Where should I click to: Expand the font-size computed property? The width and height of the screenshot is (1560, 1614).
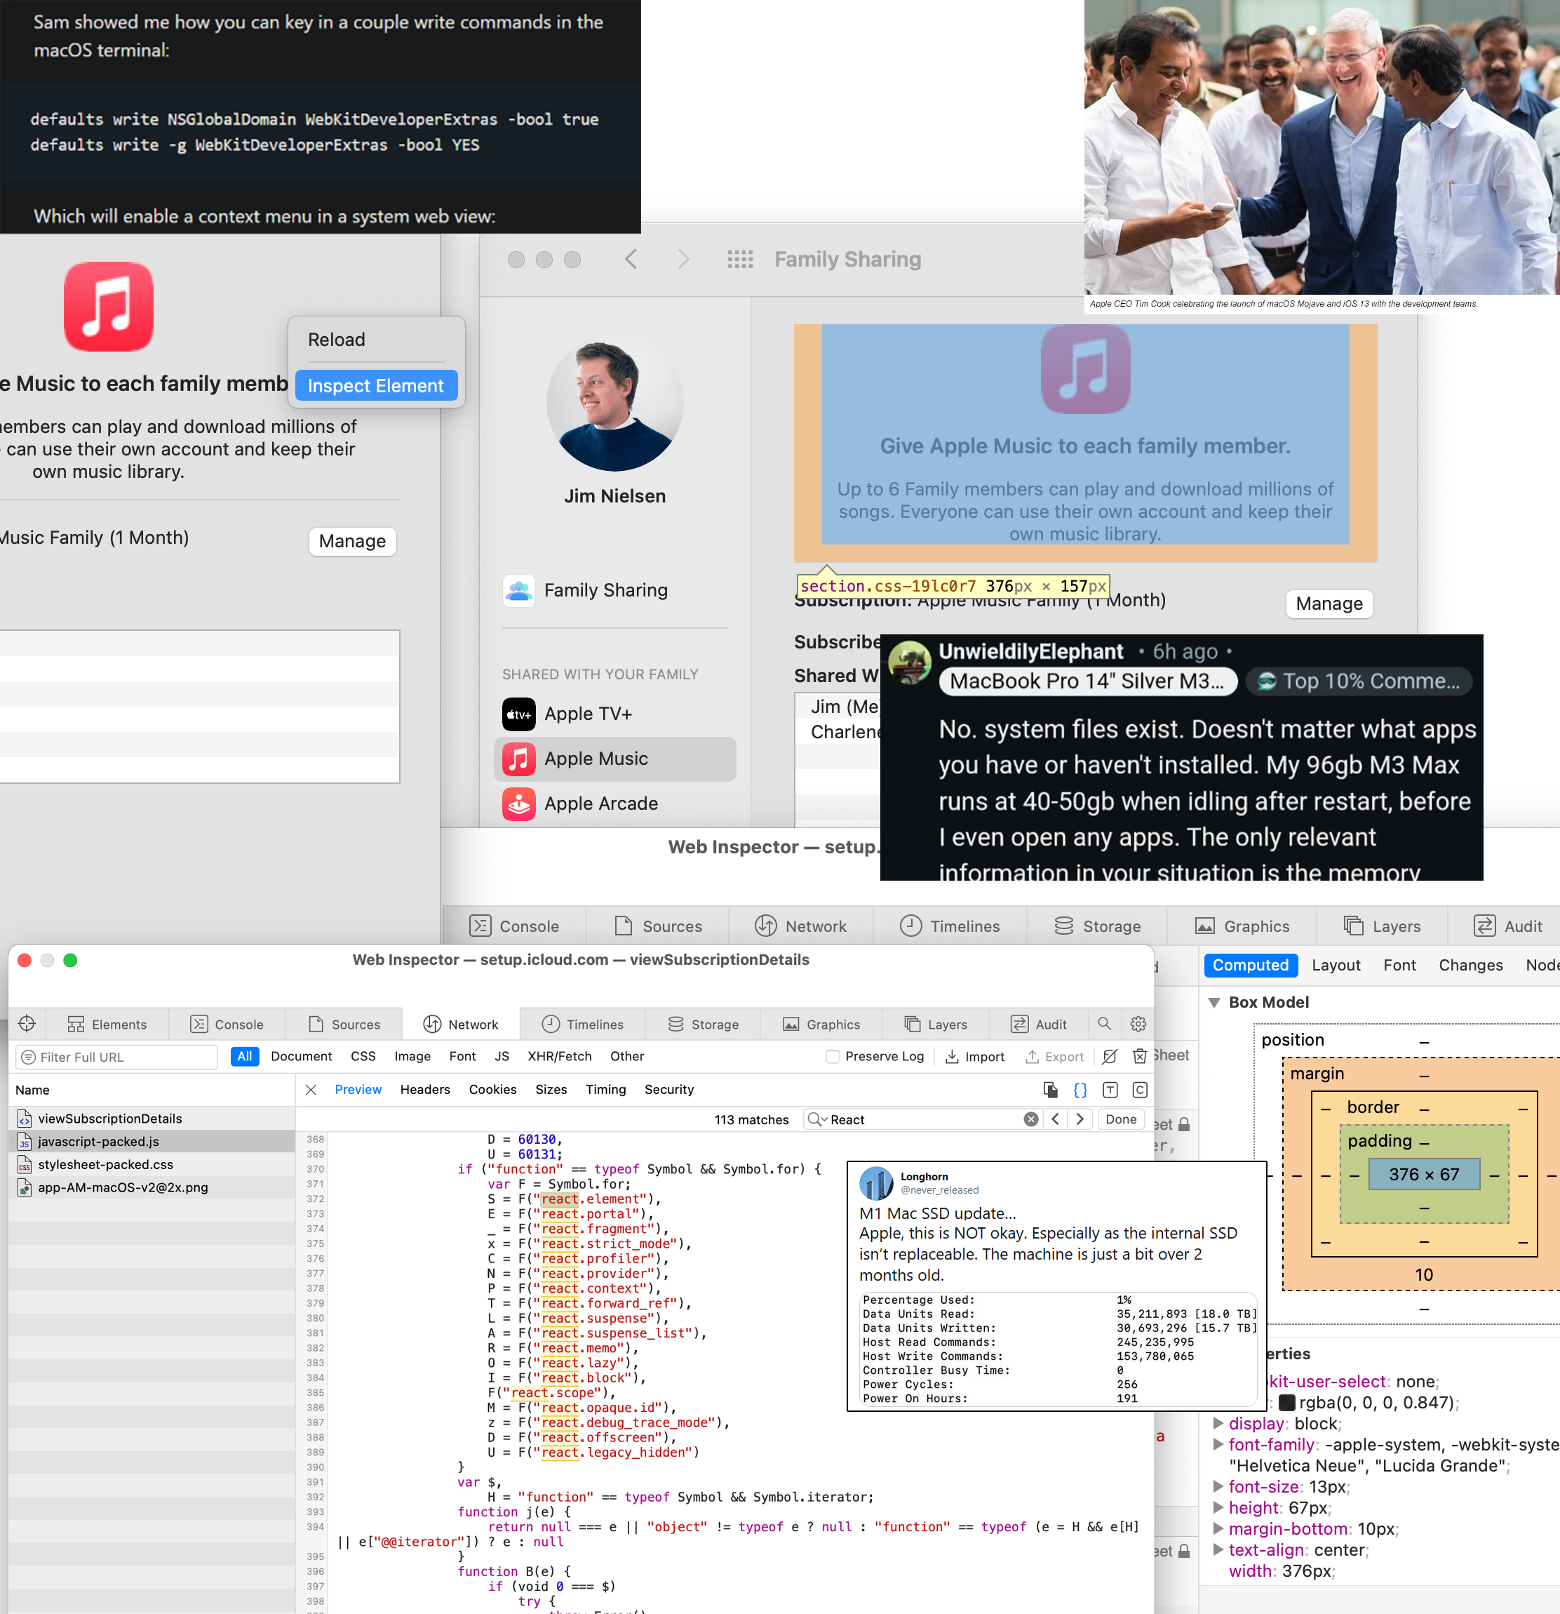(1218, 1486)
